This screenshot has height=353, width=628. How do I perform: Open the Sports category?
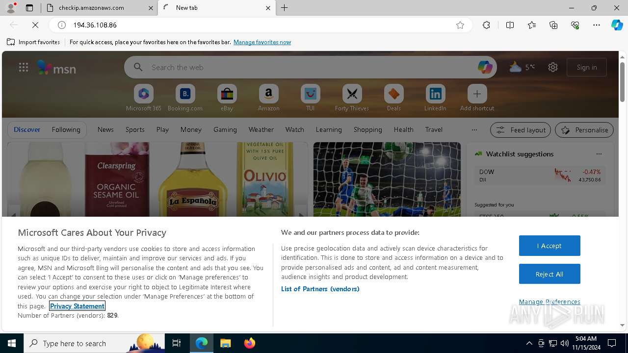tap(135, 129)
